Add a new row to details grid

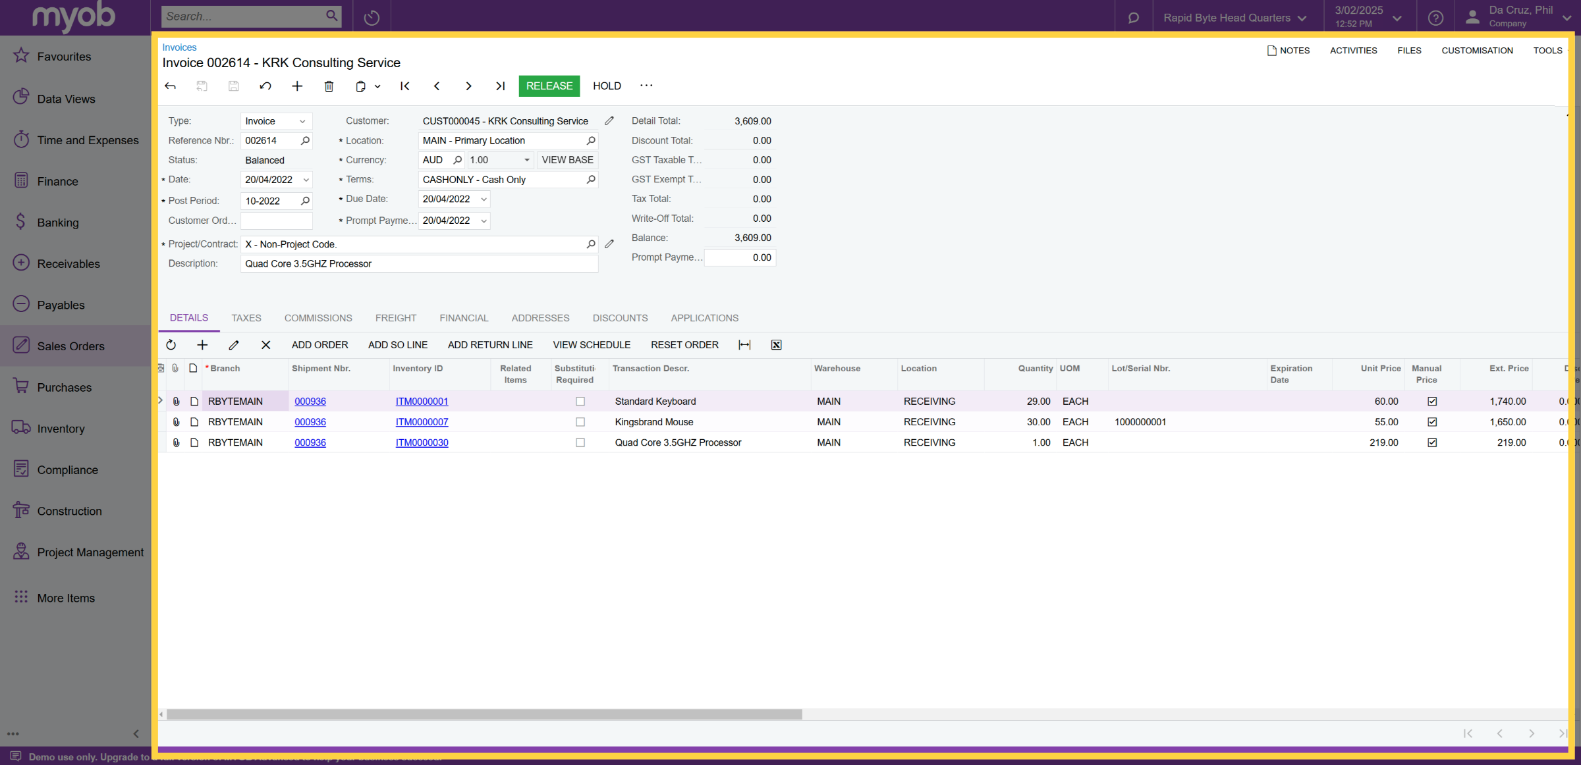coord(202,345)
